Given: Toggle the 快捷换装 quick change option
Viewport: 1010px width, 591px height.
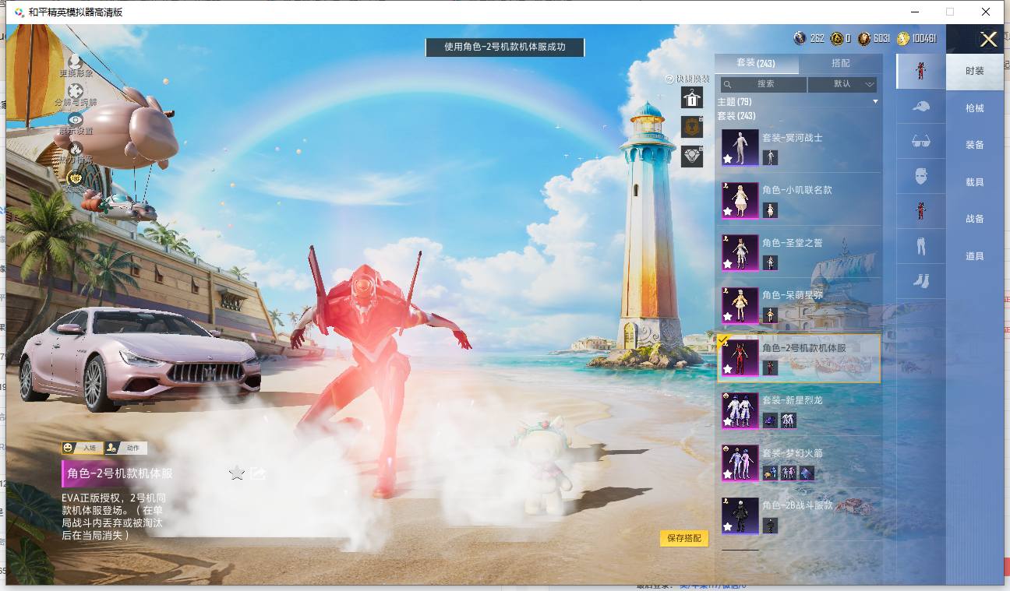Looking at the screenshot, I should point(687,79).
